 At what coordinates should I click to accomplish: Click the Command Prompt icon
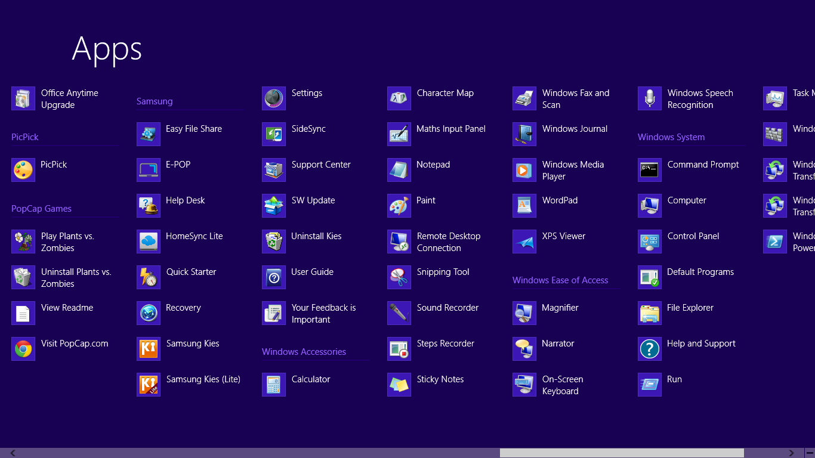[x=650, y=170]
